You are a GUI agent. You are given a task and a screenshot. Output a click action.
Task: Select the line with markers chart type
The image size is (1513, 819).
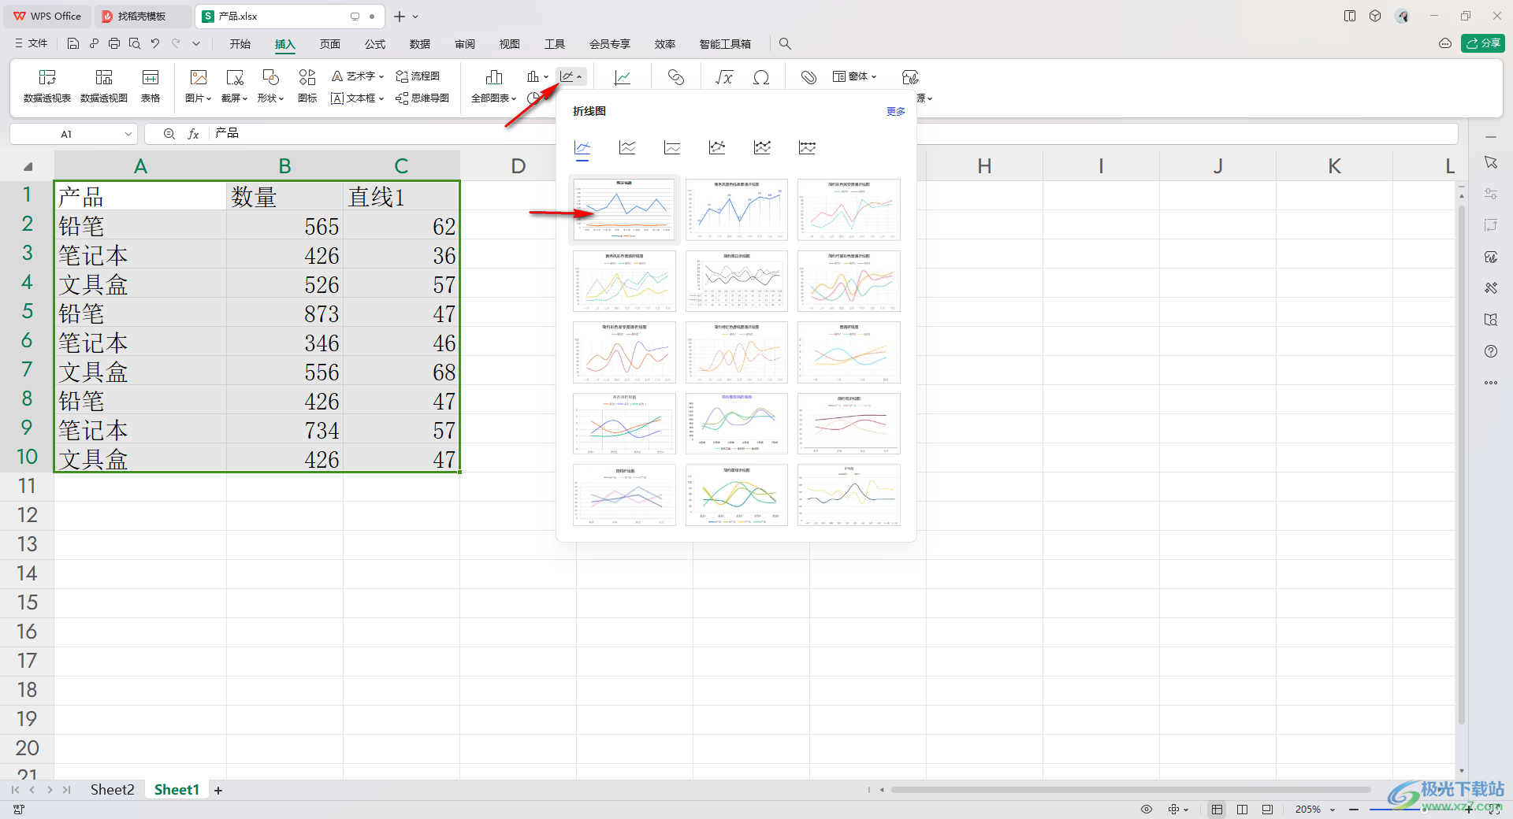point(717,147)
